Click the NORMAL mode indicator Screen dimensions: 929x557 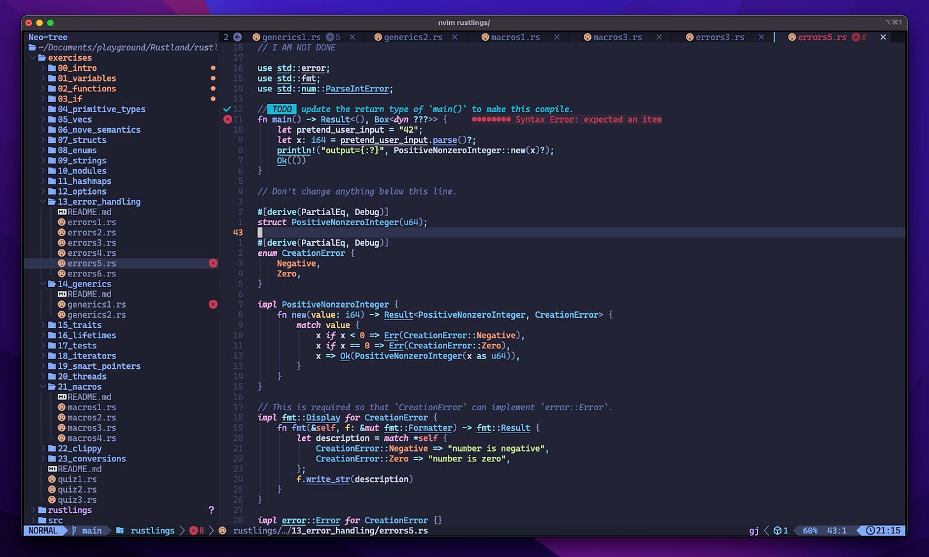[43, 530]
